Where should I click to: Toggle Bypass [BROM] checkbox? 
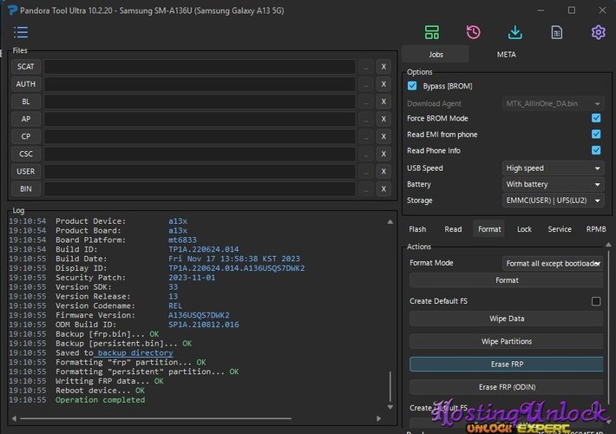coord(412,86)
